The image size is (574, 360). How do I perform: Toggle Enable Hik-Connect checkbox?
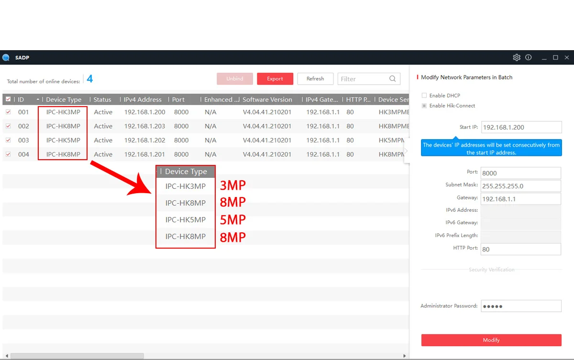click(424, 106)
